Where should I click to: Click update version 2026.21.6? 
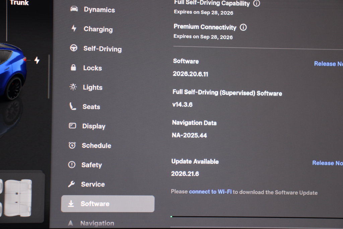(185, 174)
